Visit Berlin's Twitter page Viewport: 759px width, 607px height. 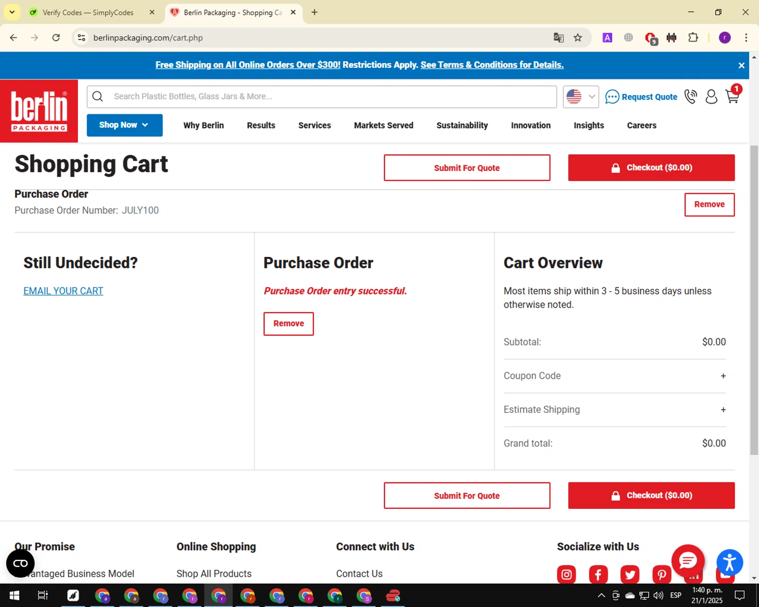[630, 575]
